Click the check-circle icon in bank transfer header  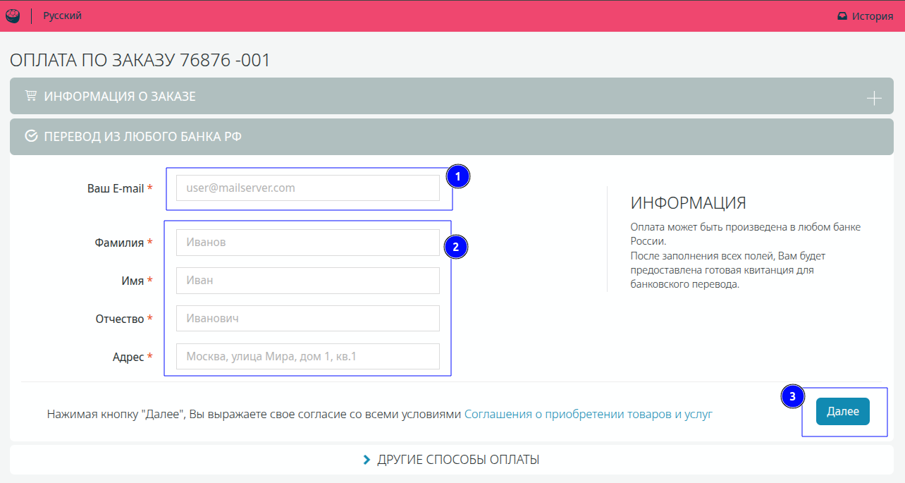[31, 136]
